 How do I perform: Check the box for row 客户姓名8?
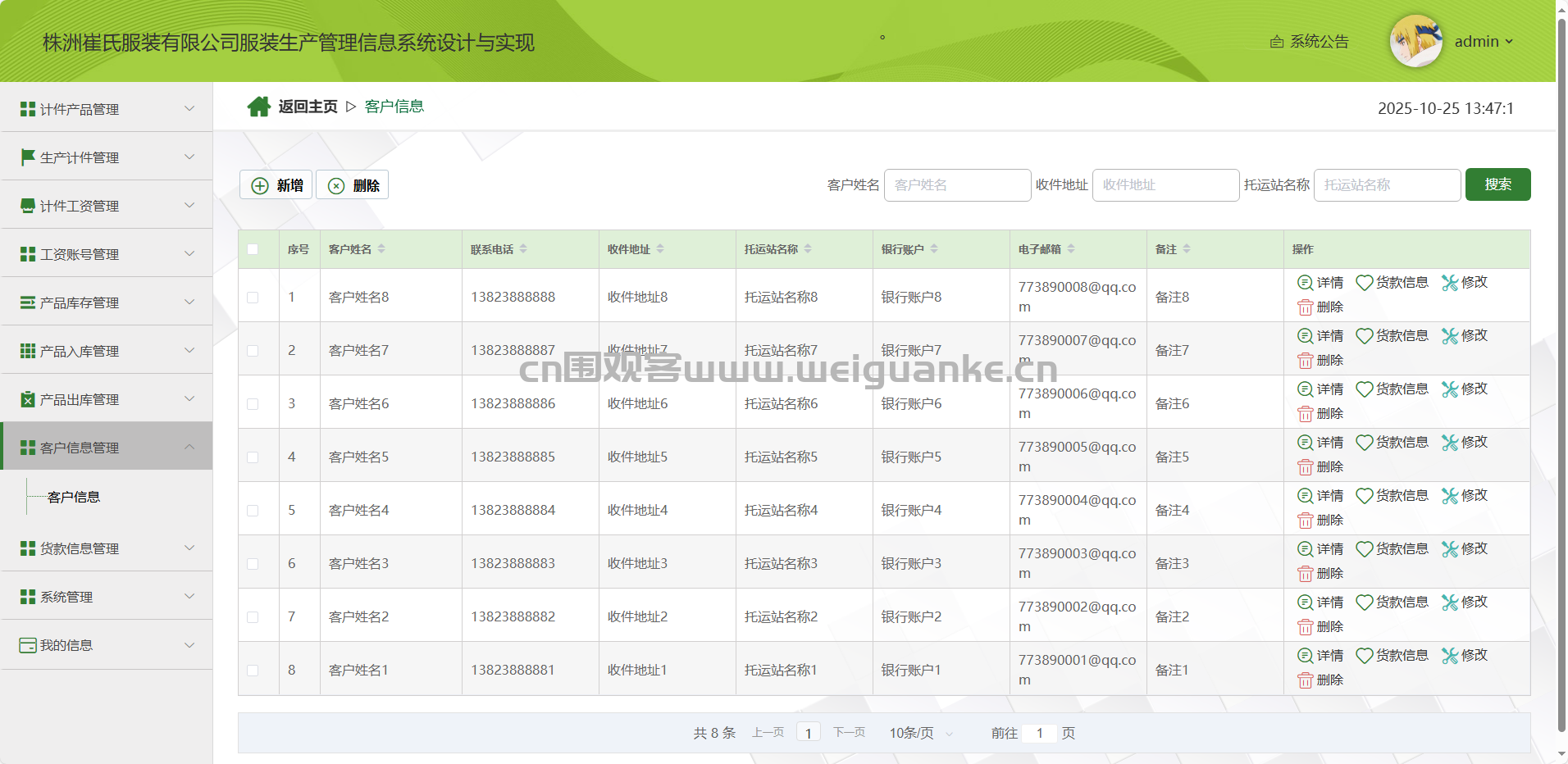[253, 298]
